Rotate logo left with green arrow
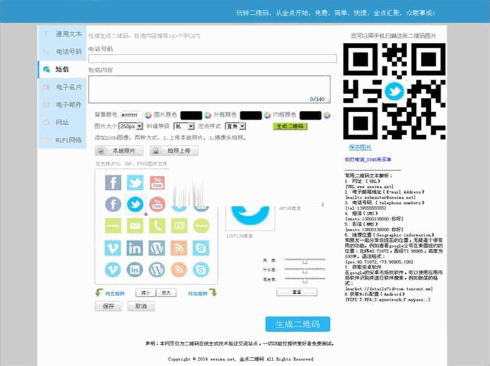The width and height of the screenshot is (490, 366). tap(99, 292)
